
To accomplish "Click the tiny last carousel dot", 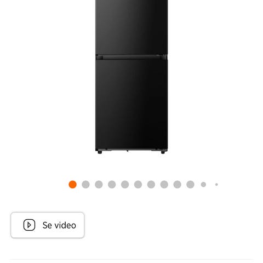I will [x=216, y=185].
